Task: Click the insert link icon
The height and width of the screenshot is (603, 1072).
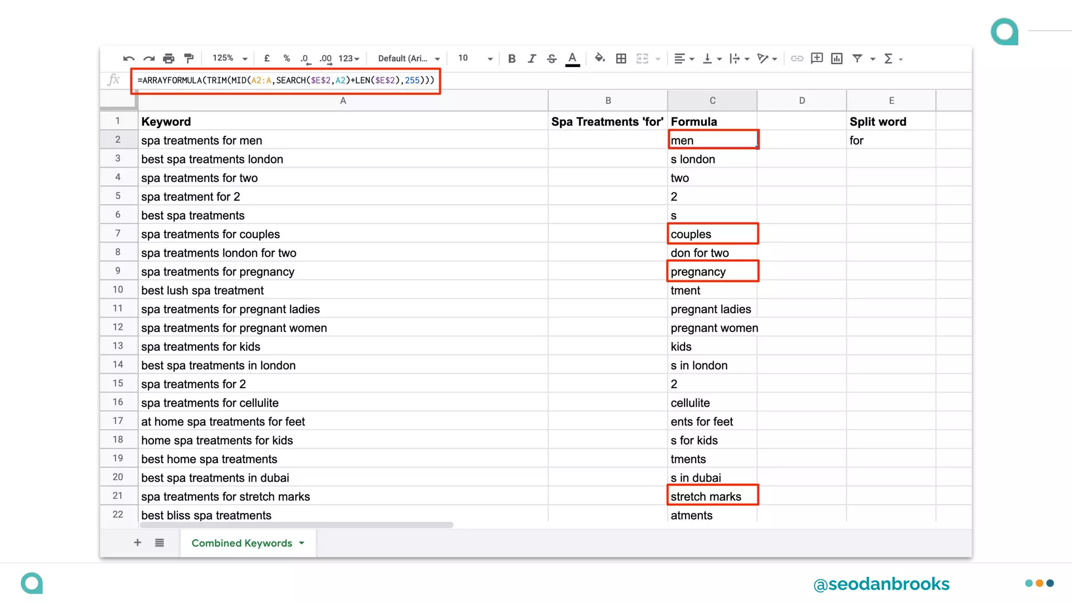Action: pyautogui.click(x=797, y=59)
